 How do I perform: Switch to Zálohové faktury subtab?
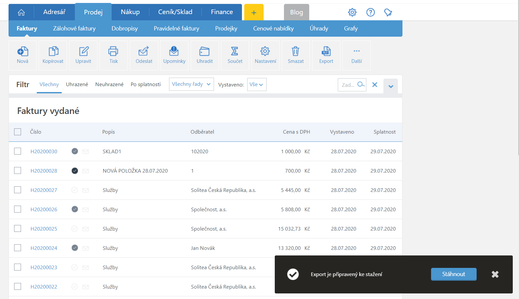pyautogui.click(x=75, y=28)
